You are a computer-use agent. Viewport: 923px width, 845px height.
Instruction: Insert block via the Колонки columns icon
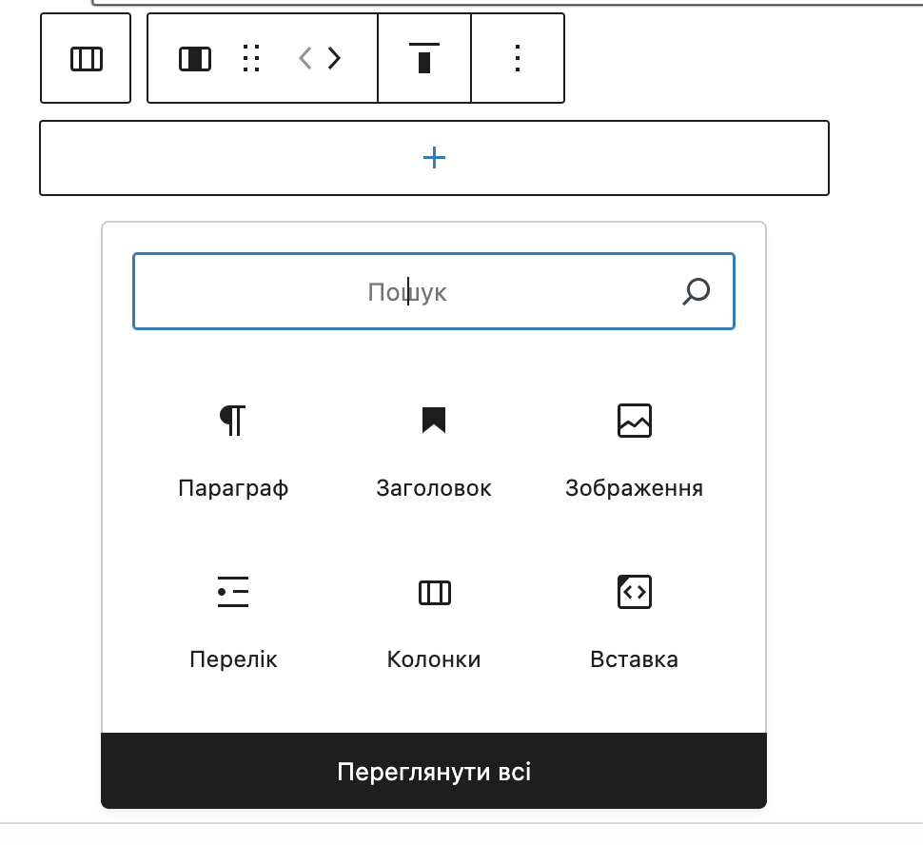click(x=434, y=593)
